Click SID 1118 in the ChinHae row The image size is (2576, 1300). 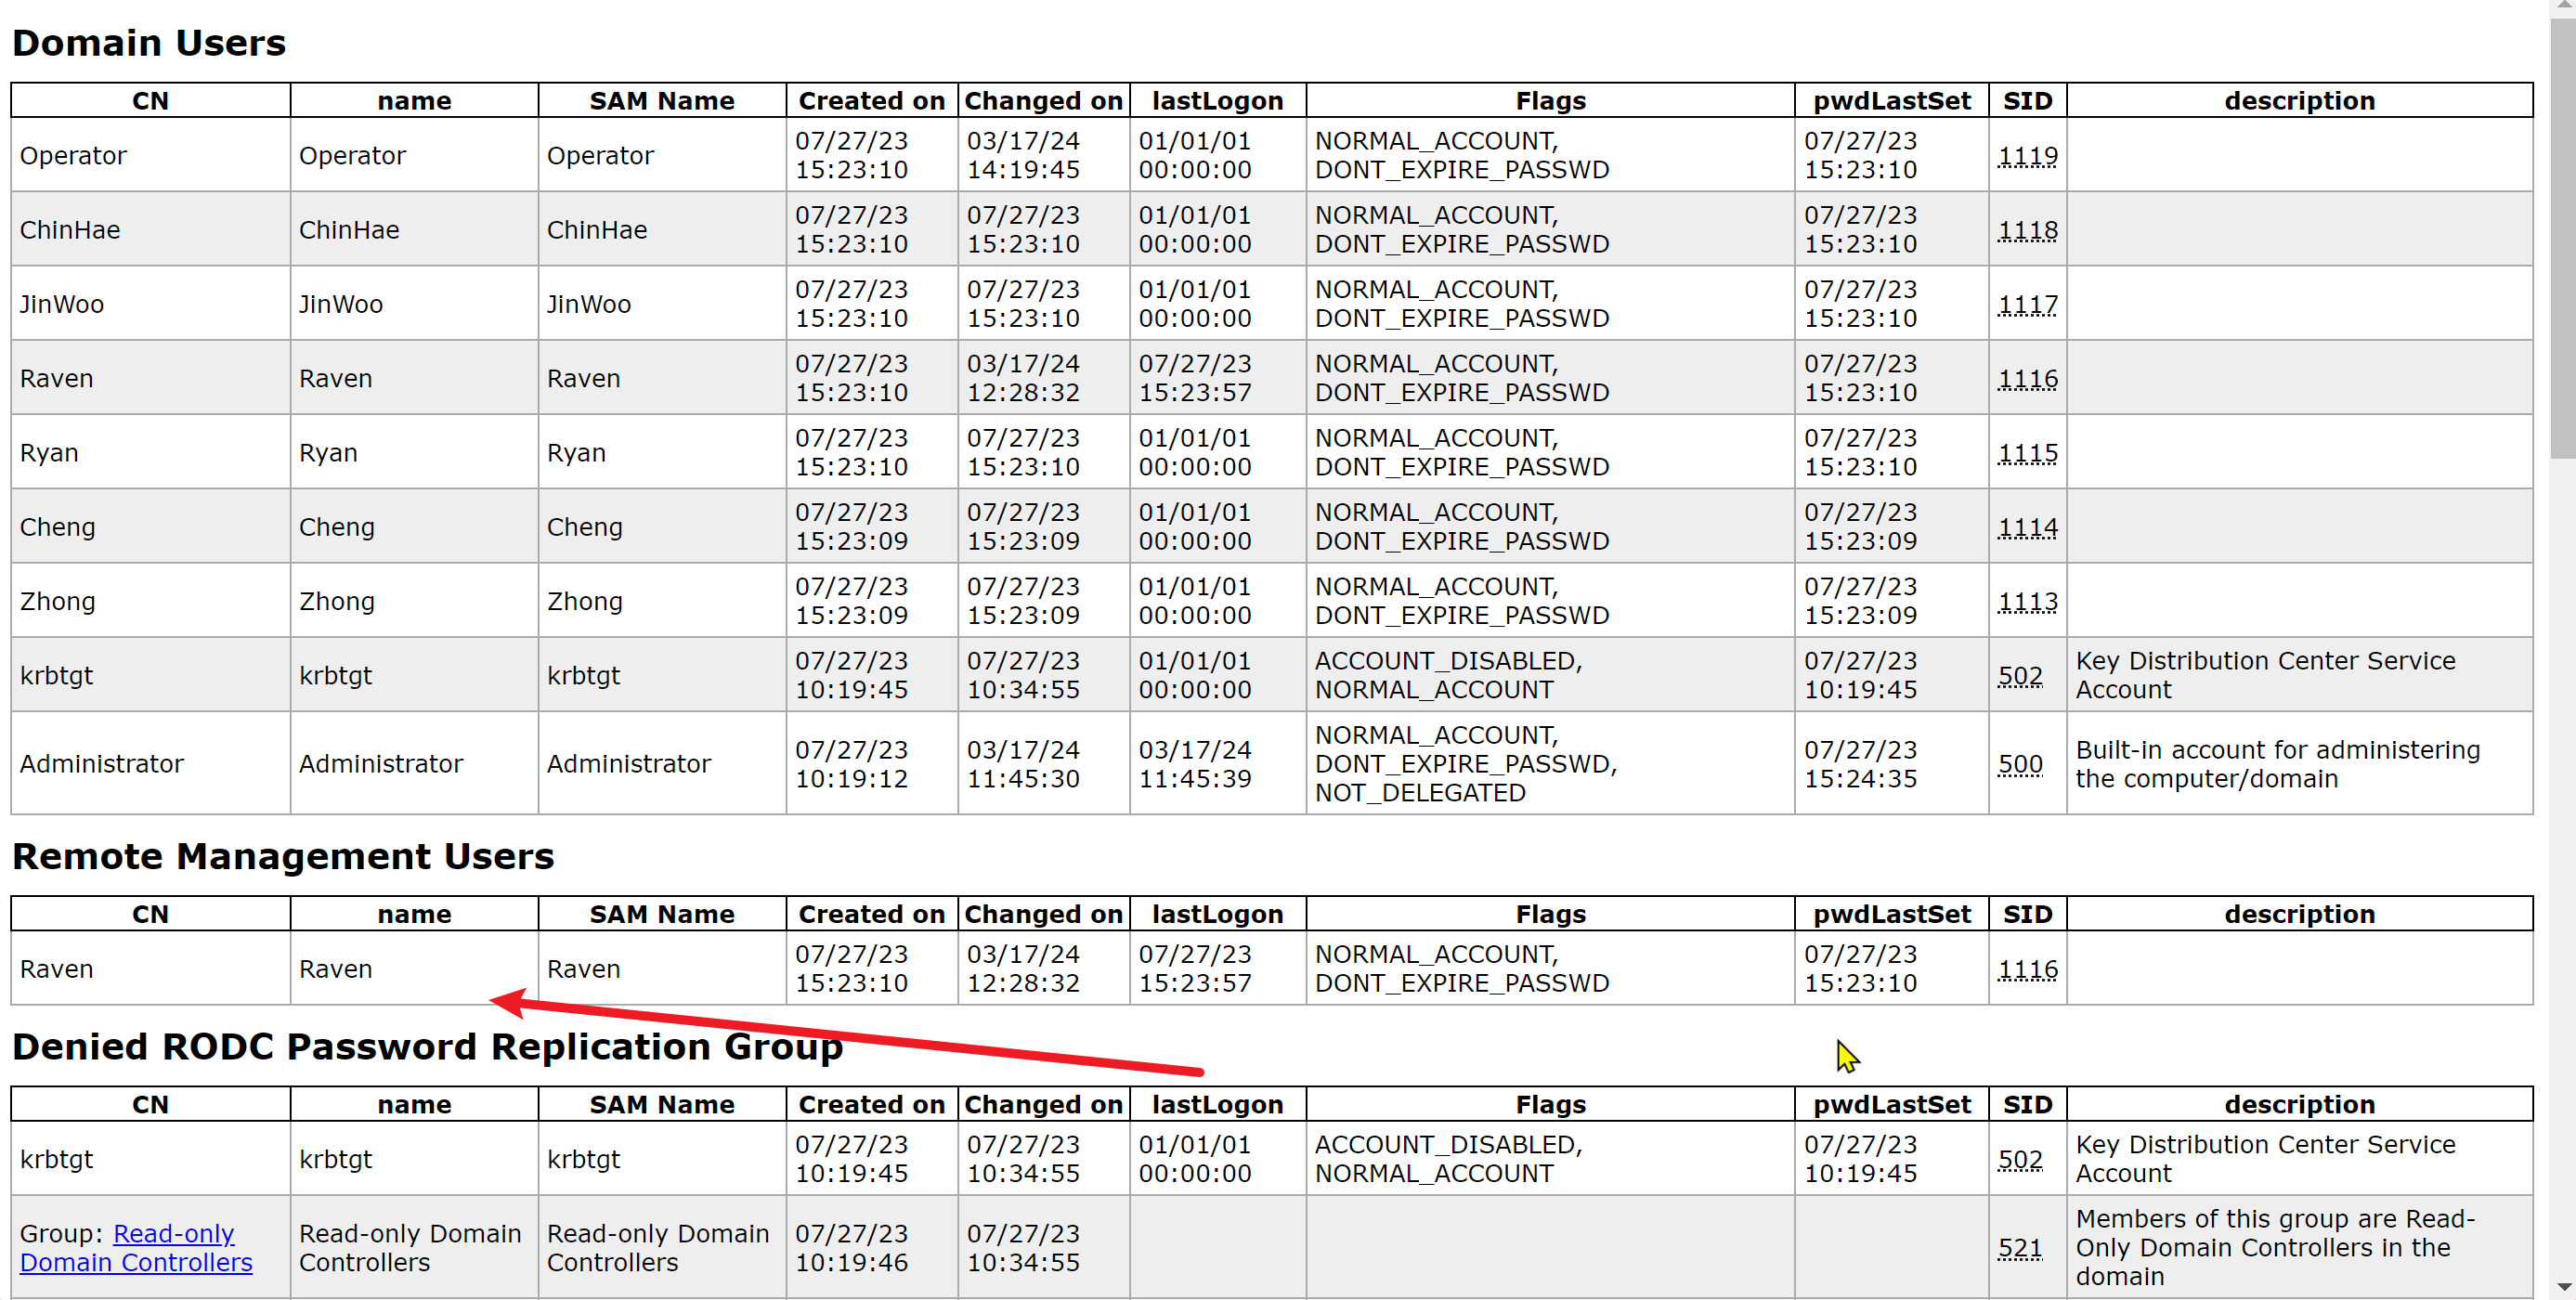pyautogui.click(x=2026, y=230)
